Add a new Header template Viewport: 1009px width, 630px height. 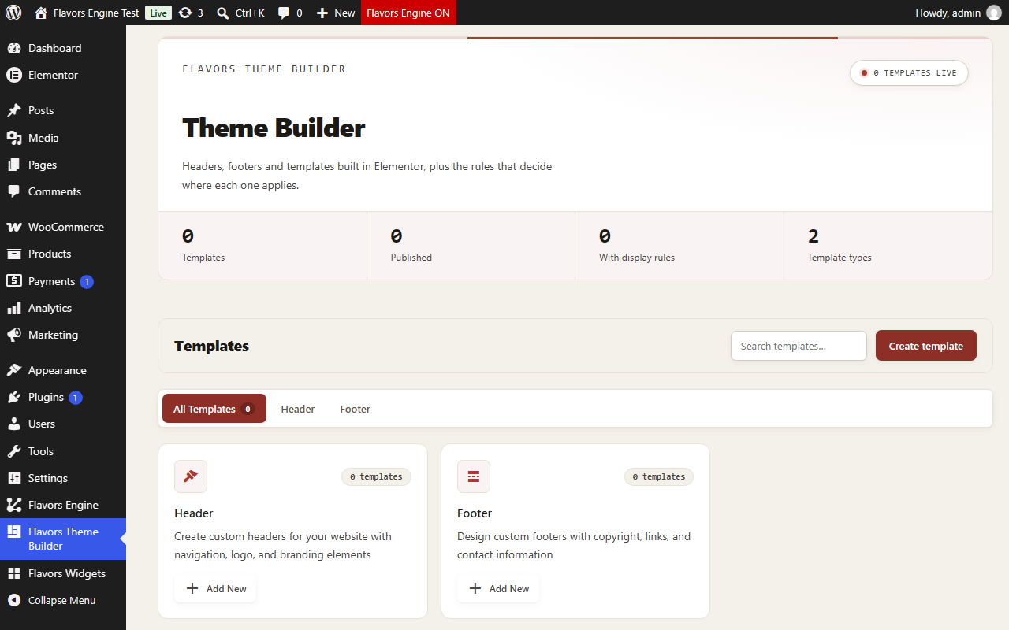[216, 588]
